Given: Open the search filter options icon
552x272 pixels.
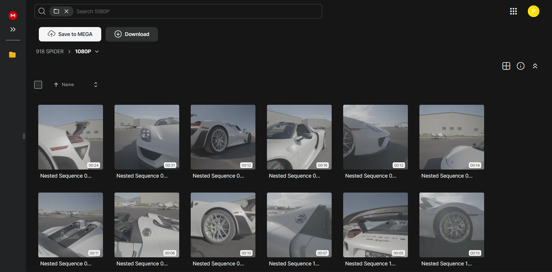Looking at the screenshot, I should [56, 11].
